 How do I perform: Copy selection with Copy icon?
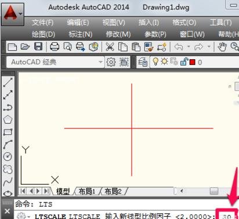point(123,47)
